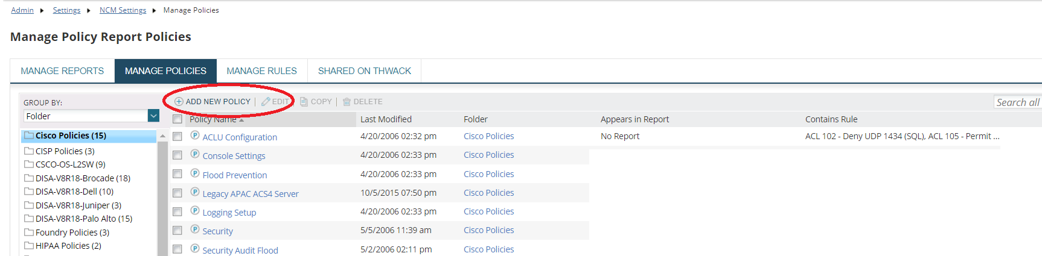Sort by Policy Name column header

pyautogui.click(x=213, y=119)
